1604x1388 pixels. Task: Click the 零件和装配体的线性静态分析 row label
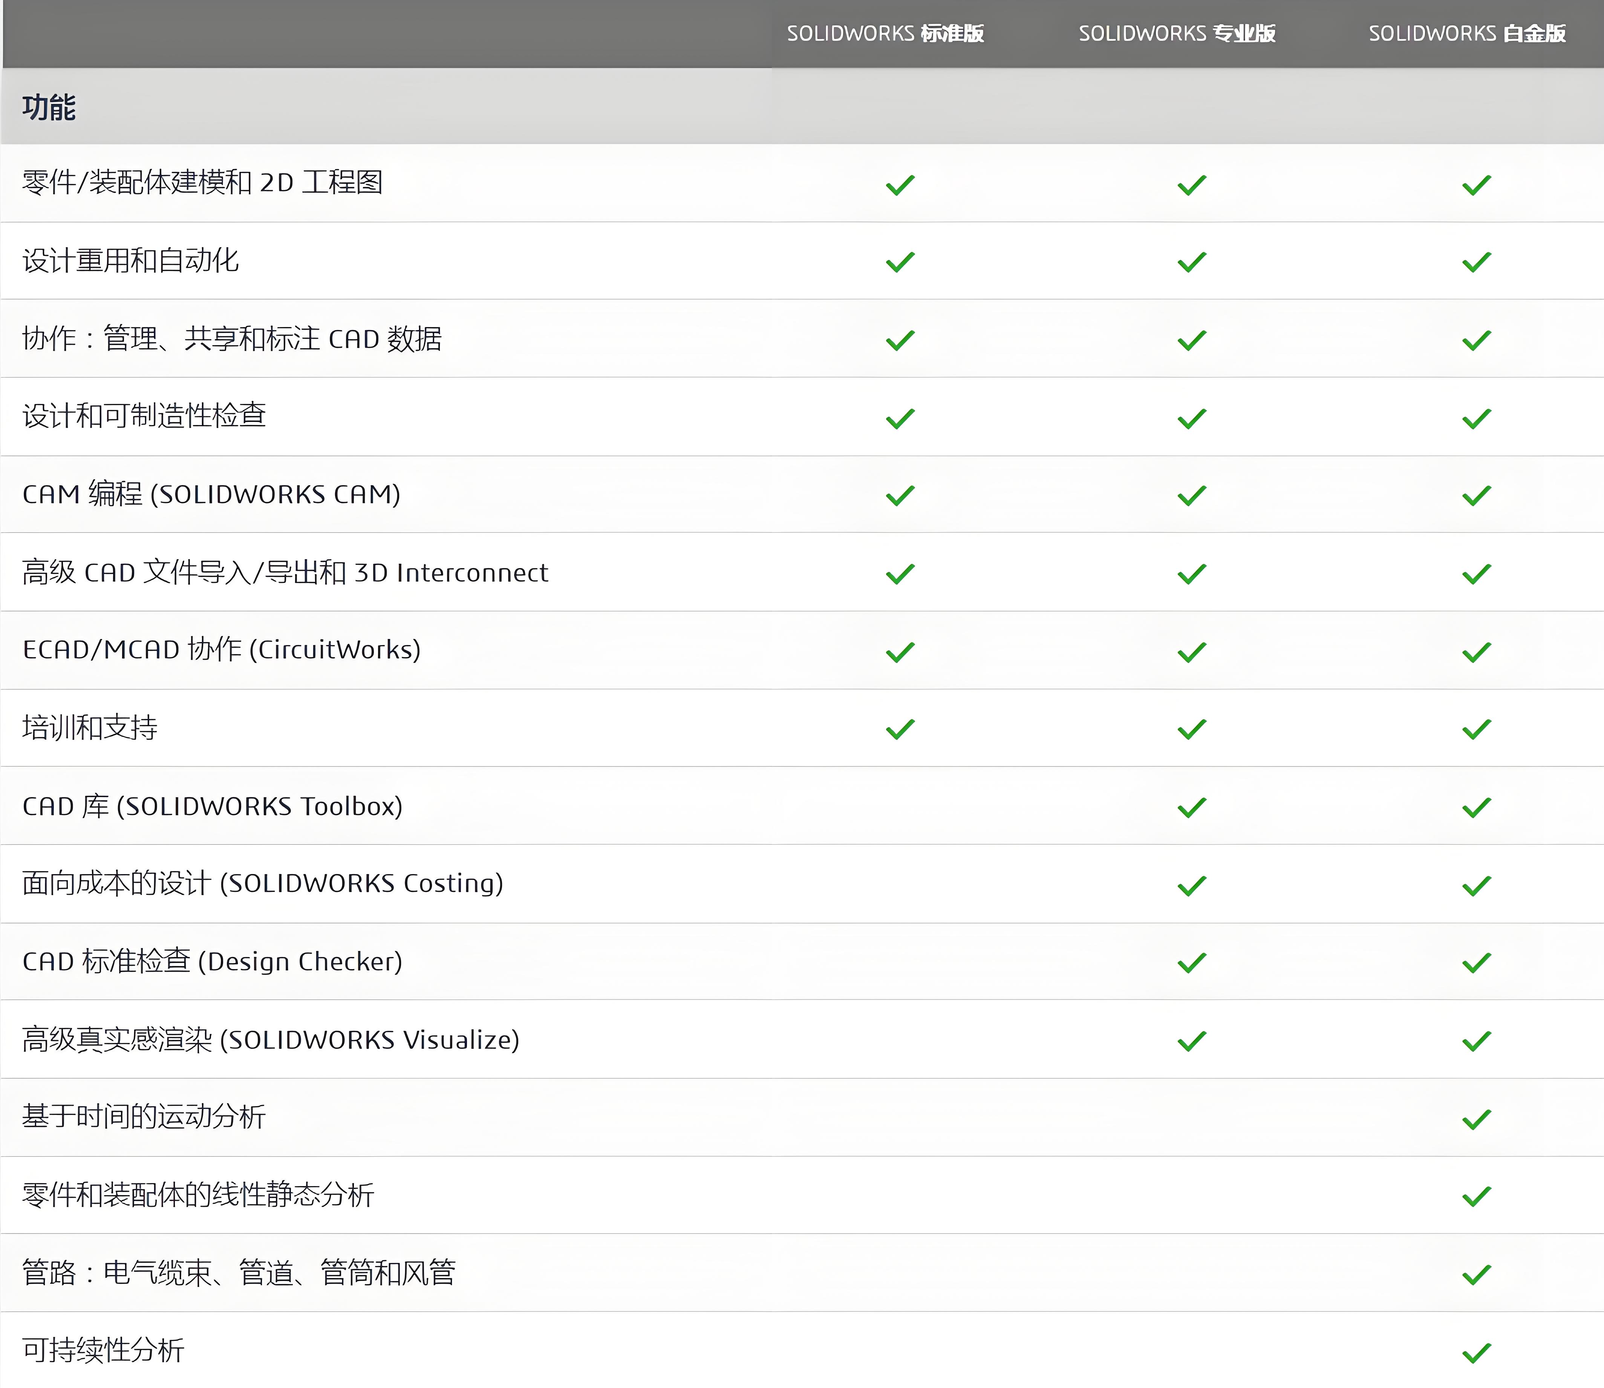click(x=198, y=1194)
